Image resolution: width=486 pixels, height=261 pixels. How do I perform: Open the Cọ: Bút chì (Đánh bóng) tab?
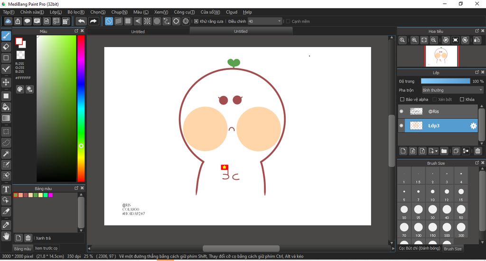(420, 248)
